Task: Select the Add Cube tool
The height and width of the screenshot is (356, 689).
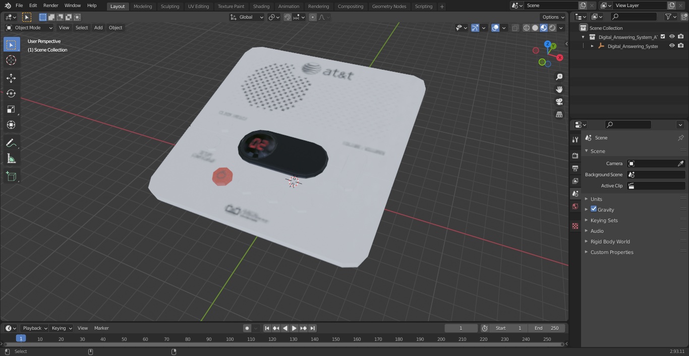Action: (x=11, y=176)
